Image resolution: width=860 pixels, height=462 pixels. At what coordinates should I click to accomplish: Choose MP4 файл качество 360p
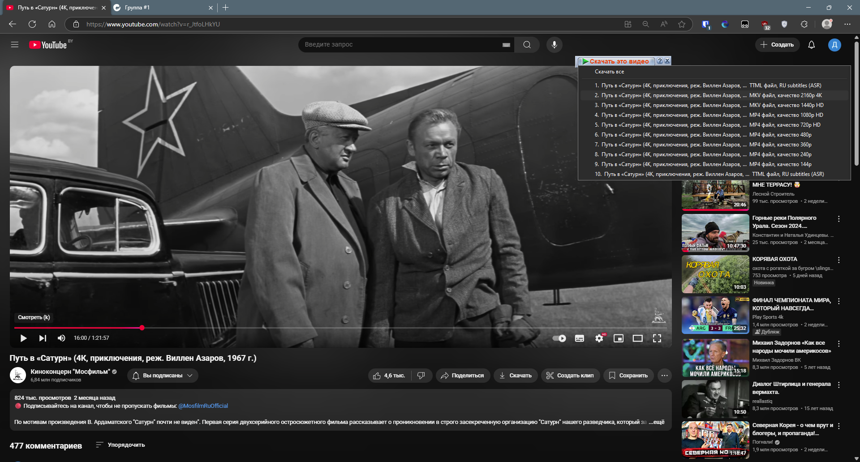tap(714, 145)
